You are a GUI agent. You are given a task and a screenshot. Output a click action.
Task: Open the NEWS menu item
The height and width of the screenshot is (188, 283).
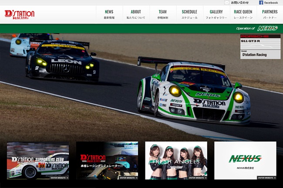point(109,14)
